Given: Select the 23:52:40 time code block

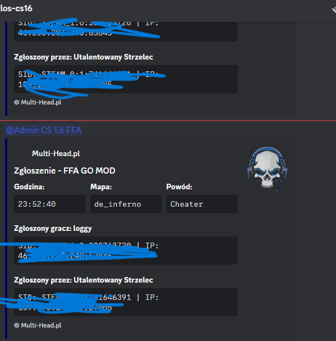Looking at the screenshot, I should point(50,204).
